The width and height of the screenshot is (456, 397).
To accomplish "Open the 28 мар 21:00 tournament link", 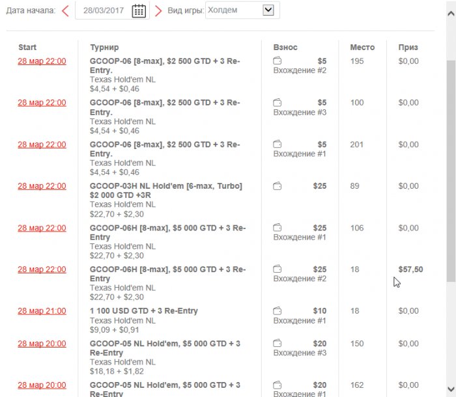I will (x=42, y=311).
